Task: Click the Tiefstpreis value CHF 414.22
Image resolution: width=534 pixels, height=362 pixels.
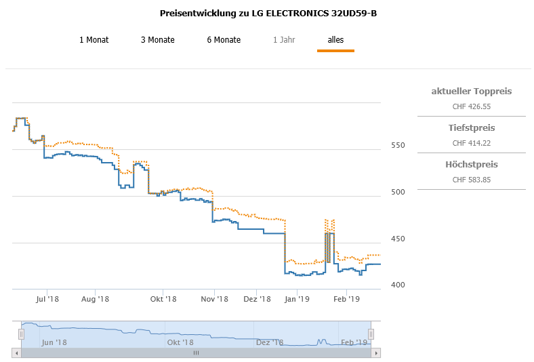Action: pyautogui.click(x=471, y=143)
